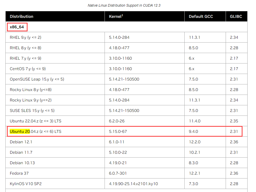
Task: Click kernel 4.19.90-25.14.v2101.ky10 in KylinOS row
Action: (x=133, y=184)
